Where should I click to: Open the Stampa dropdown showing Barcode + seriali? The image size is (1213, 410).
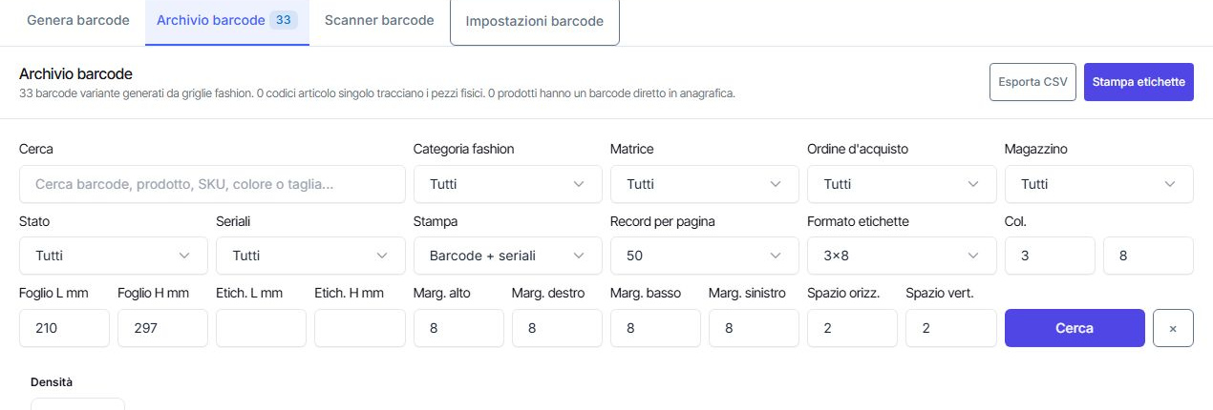(508, 256)
